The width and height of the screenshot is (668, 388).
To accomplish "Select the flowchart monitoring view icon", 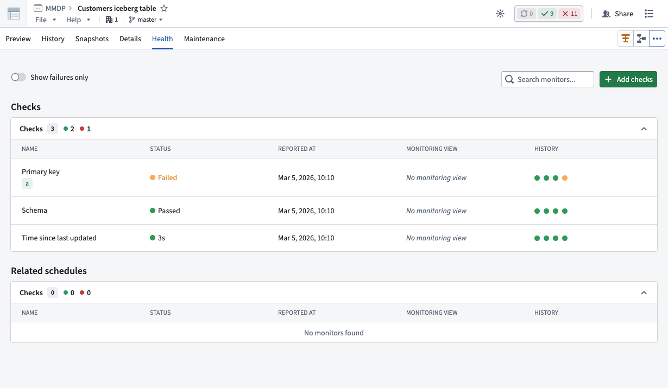I will [x=641, y=39].
